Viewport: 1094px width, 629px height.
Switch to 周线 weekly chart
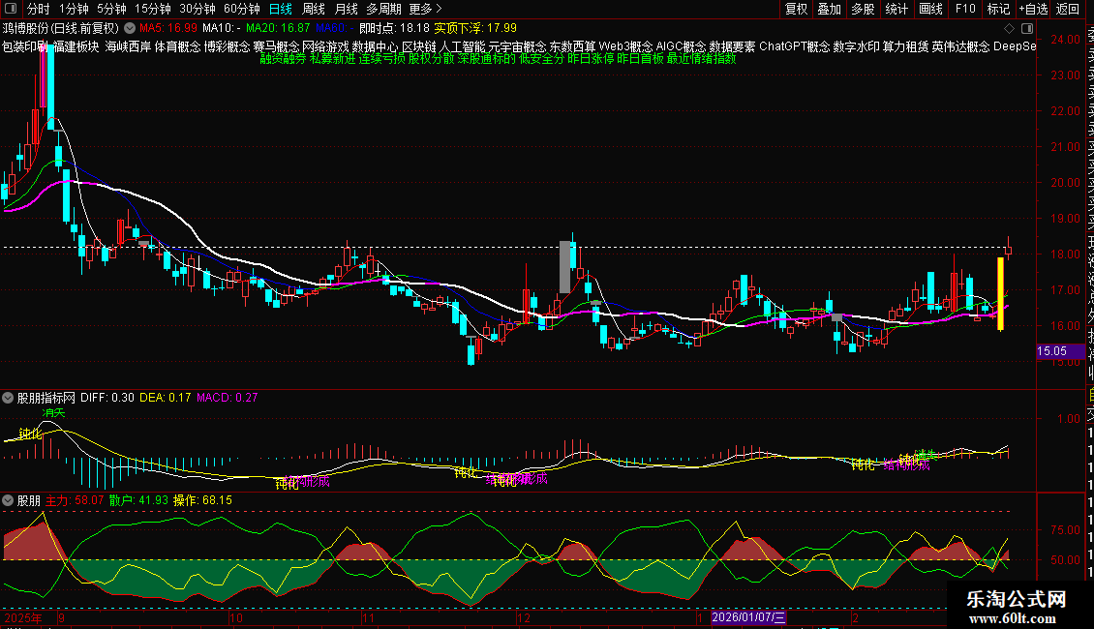314,9
